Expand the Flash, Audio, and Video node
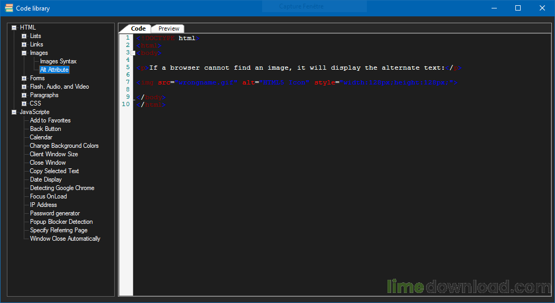 [x=24, y=87]
